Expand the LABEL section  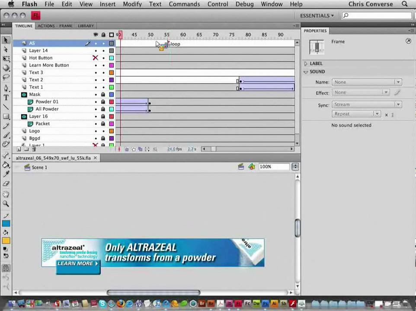306,63
